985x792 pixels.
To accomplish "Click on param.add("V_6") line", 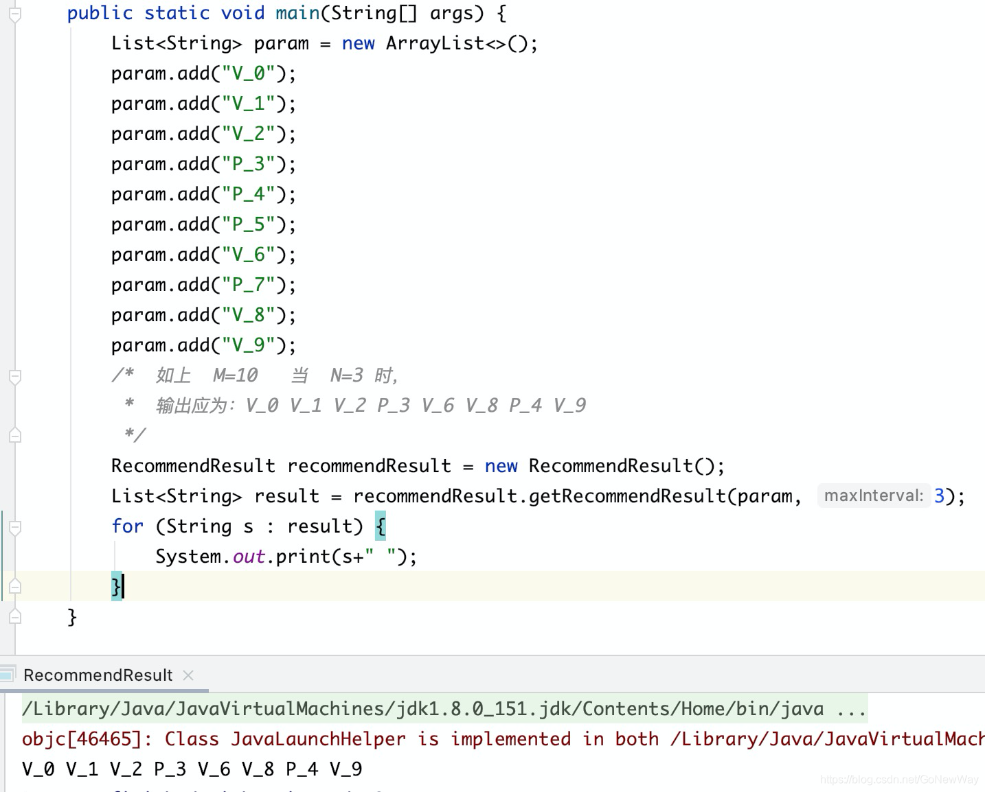I will point(203,255).
